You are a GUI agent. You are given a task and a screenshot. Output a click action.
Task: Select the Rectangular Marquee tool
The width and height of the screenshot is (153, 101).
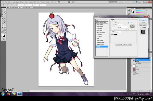3,10
